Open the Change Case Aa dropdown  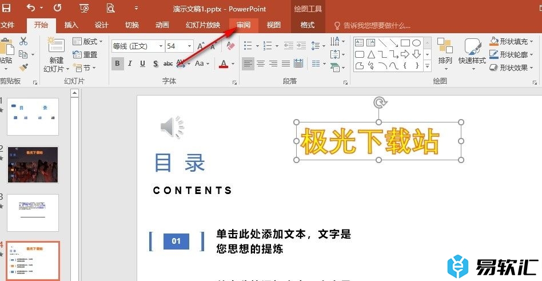pyautogui.click(x=202, y=64)
